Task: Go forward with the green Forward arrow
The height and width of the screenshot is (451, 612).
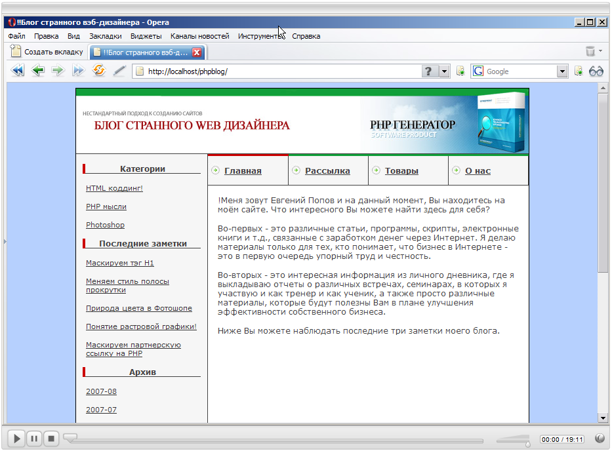Action: (x=58, y=71)
